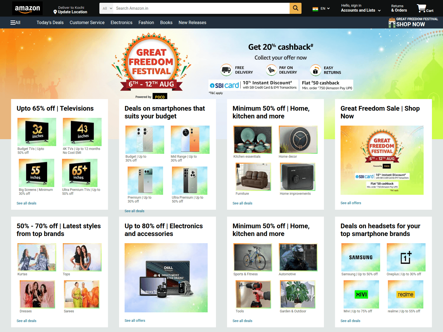The width and height of the screenshot is (443, 332).
Task: Click the India flag language icon
Action: (x=315, y=9)
